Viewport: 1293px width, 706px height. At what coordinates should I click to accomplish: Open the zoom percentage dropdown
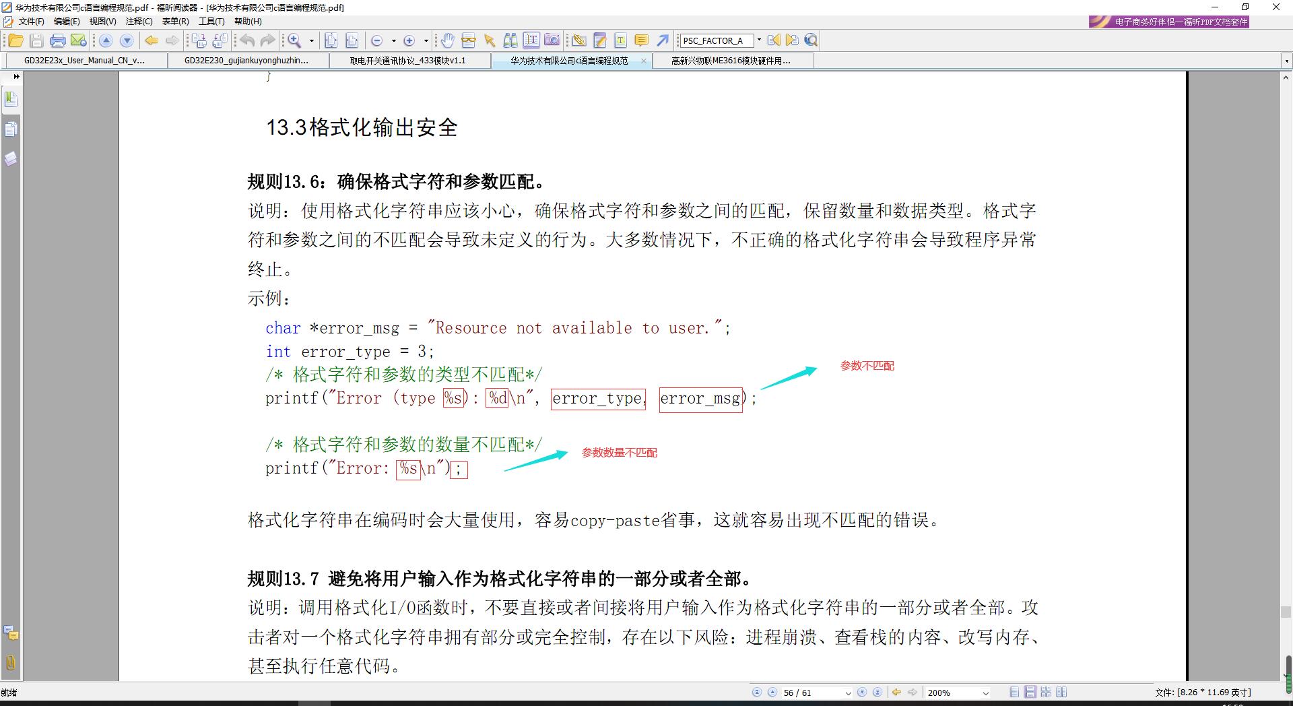click(x=985, y=692)
